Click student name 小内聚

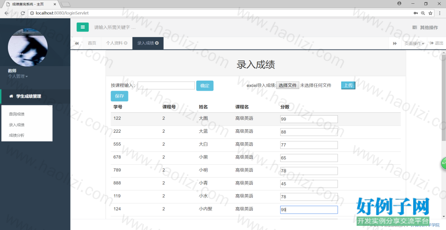205,209
